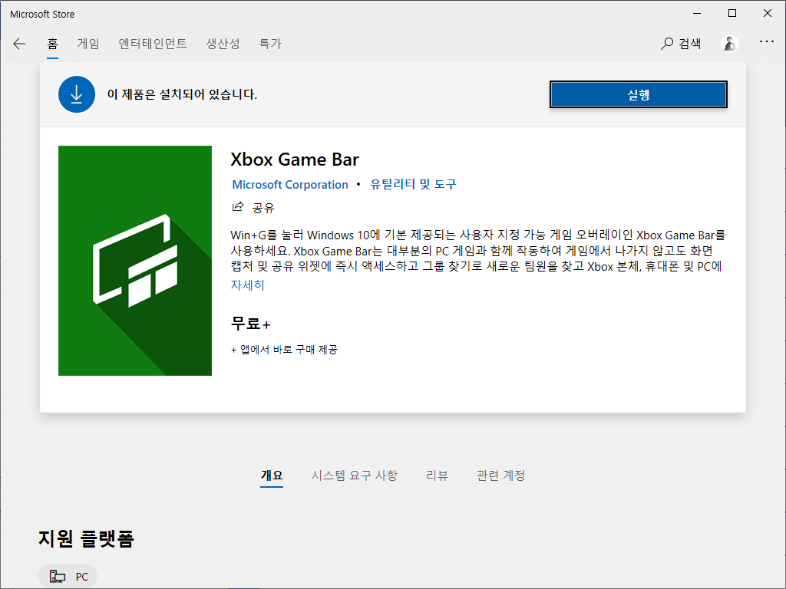The image size is (786, 589).
Task: Switch to the 관련 계정 tab
Action: pos(500,475)
